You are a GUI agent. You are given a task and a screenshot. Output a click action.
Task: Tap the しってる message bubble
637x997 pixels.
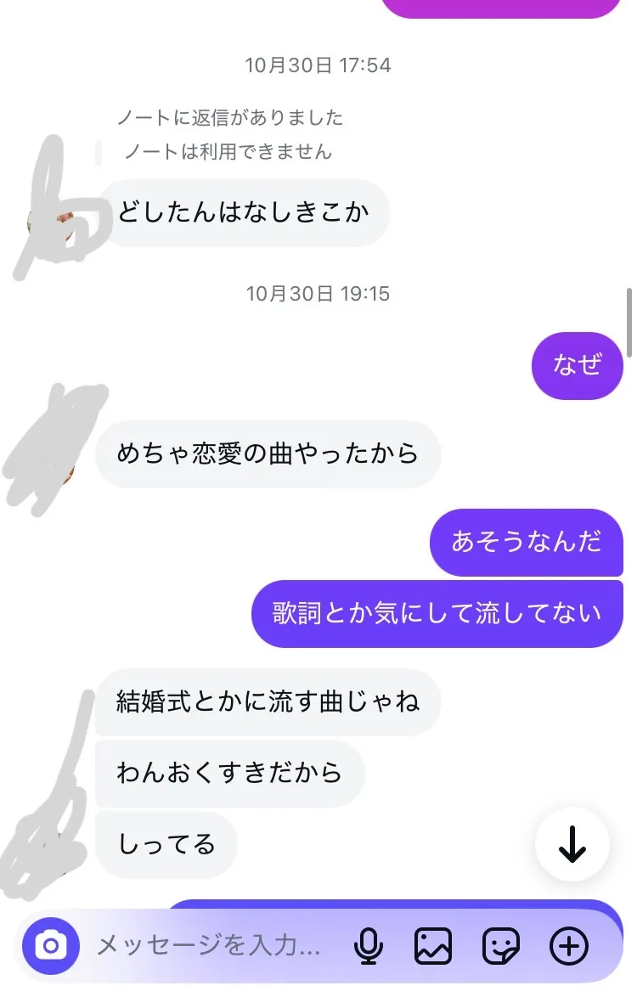click(x=166, y=844)
